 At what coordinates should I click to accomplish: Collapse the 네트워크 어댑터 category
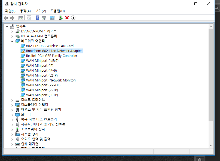click(12, 41)
